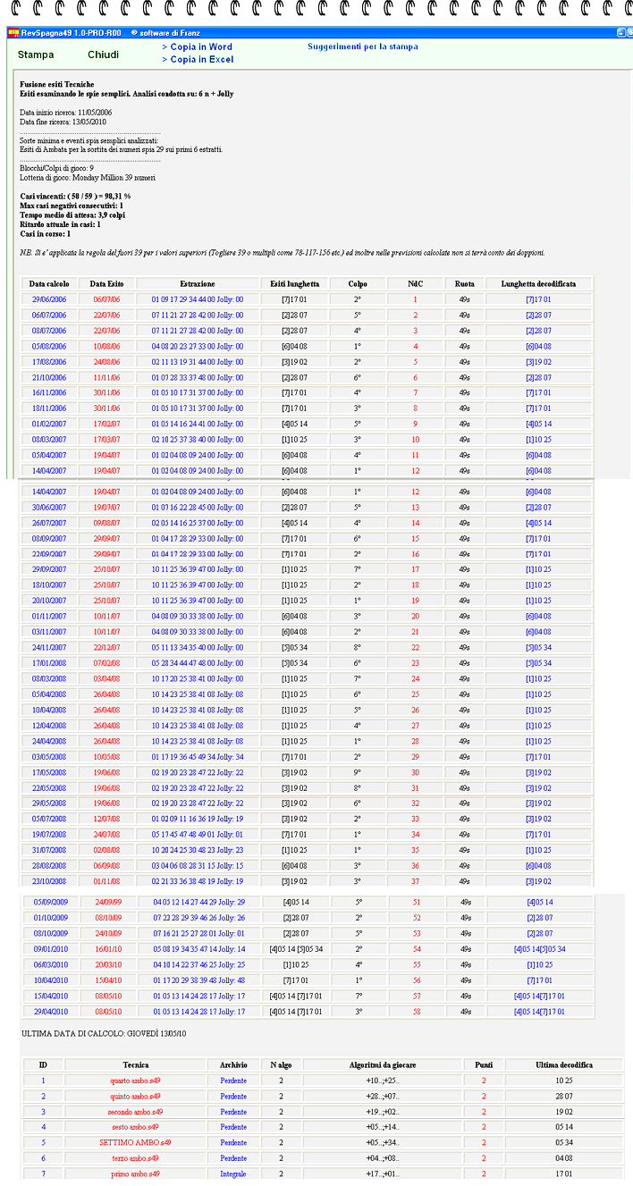Click Estrazione '04 08 20 23 27 33 00 Jolly: 00'

pyautogui.click(x=197, y=346)
